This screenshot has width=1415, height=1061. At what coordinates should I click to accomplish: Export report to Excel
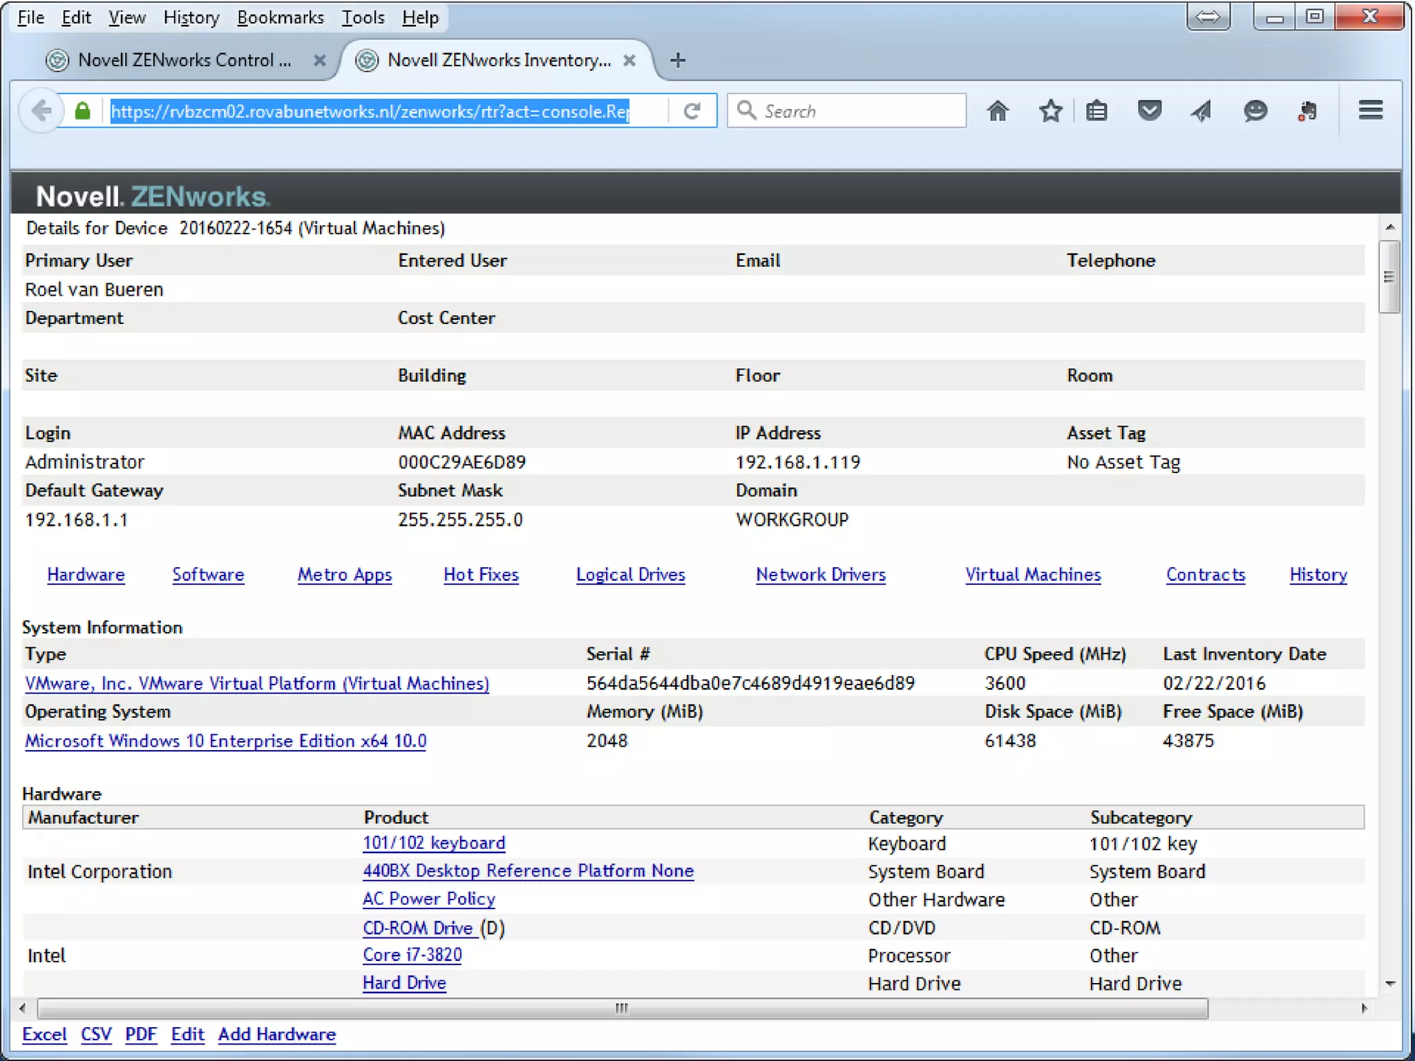tap(44, 1034)
